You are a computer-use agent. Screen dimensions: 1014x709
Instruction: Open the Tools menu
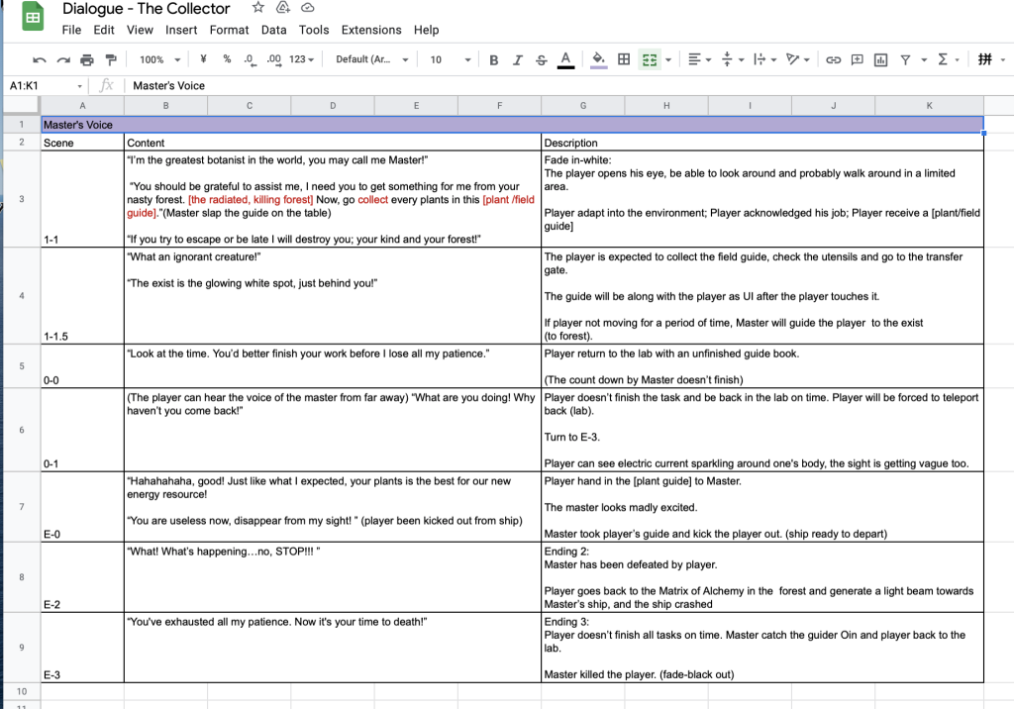[314, 30]
